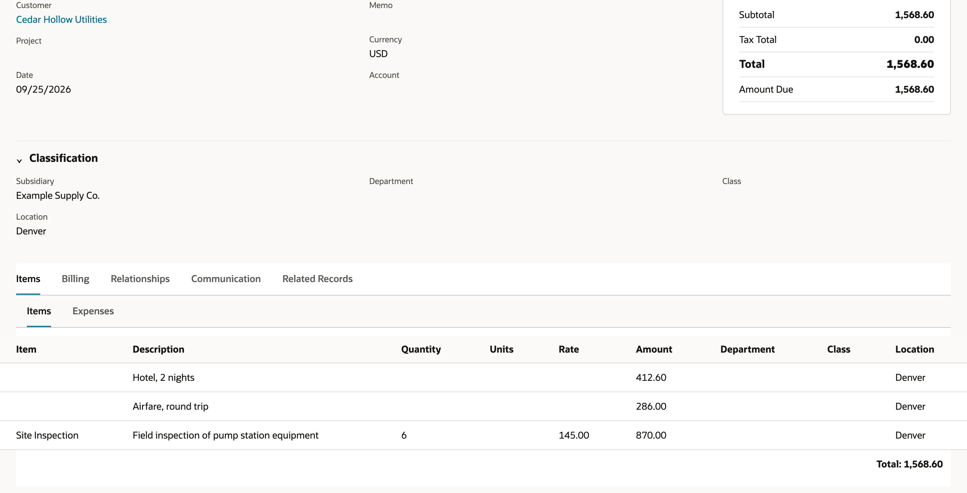Click the USD currency value
The height and width of the screenshot is (493, 967).
378,54
